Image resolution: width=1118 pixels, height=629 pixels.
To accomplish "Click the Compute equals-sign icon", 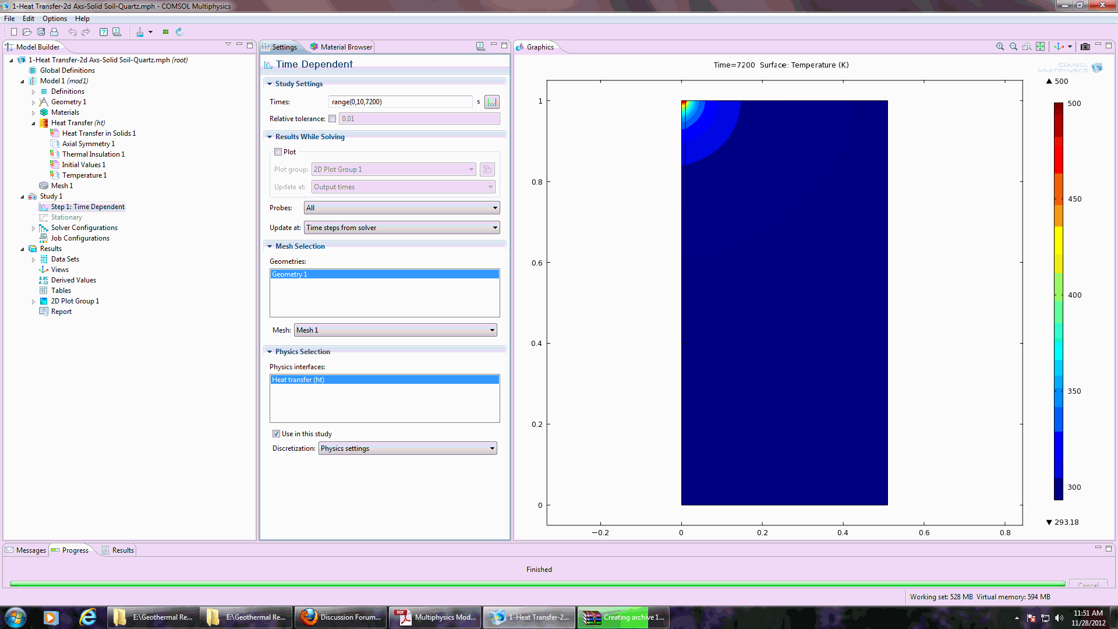I will (x=165, y=32).
